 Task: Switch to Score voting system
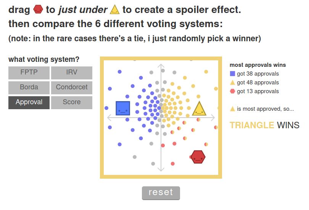point(72,102)
